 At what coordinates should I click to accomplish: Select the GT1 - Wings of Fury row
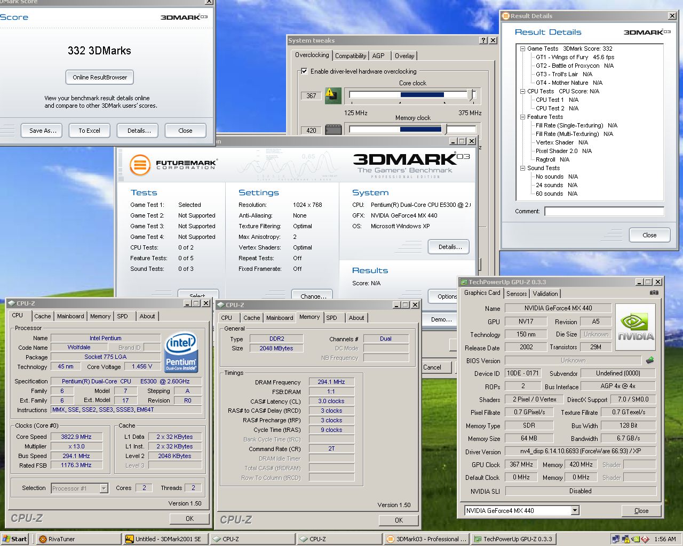(575, 57)
